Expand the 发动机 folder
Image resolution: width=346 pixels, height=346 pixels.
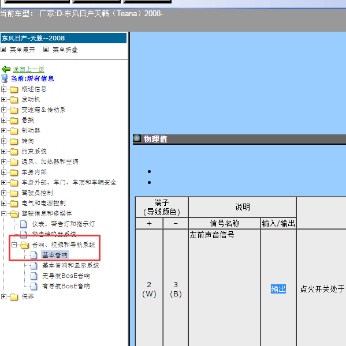click(3, 99)
